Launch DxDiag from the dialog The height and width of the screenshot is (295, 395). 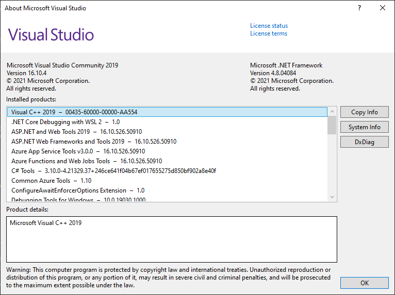pos(364,142)
